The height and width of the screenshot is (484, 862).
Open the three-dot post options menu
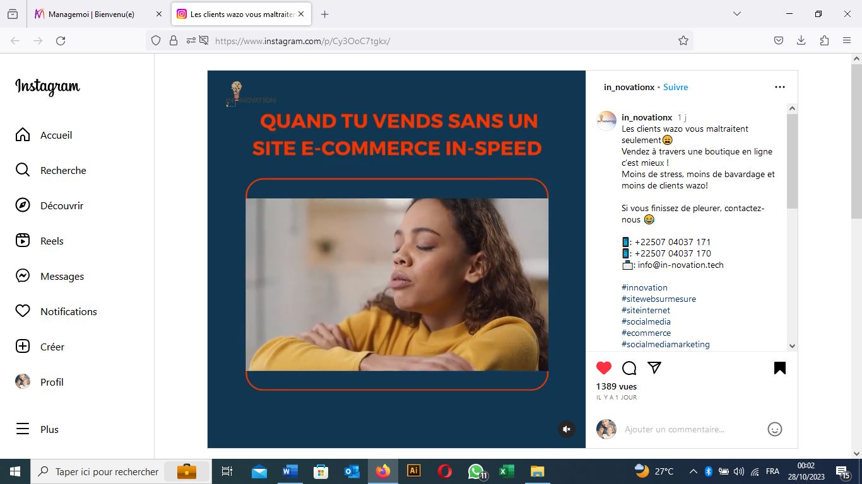(780, 87)
